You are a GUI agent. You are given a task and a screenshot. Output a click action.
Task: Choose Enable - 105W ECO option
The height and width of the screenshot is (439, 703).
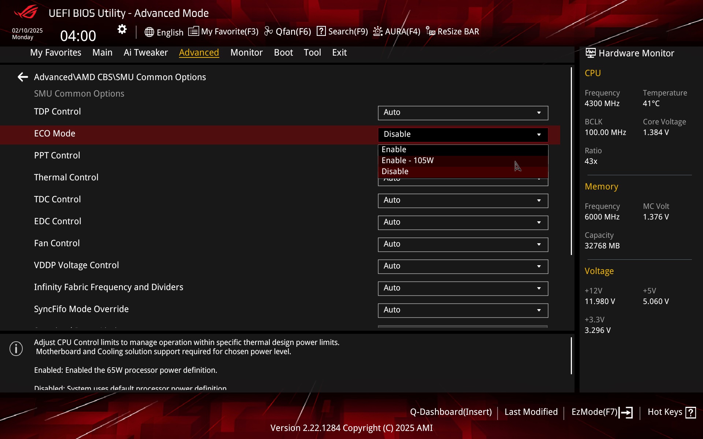[x=463, y=160]
